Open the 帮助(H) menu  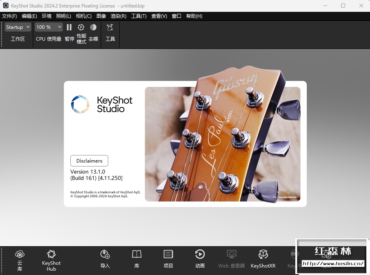tap(194, 16)
